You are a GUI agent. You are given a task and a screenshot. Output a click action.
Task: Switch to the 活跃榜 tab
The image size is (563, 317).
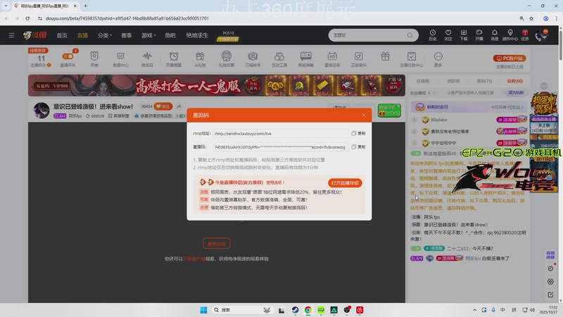(453, 81)
